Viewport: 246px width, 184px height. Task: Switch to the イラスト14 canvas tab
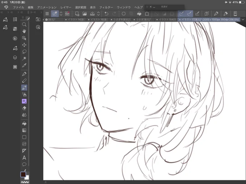pyautogui.click(x=75, y=19)
